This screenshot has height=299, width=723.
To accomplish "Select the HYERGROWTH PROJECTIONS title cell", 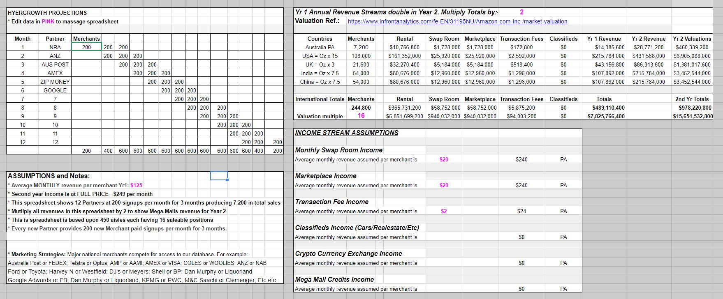I will click(47, 13).
